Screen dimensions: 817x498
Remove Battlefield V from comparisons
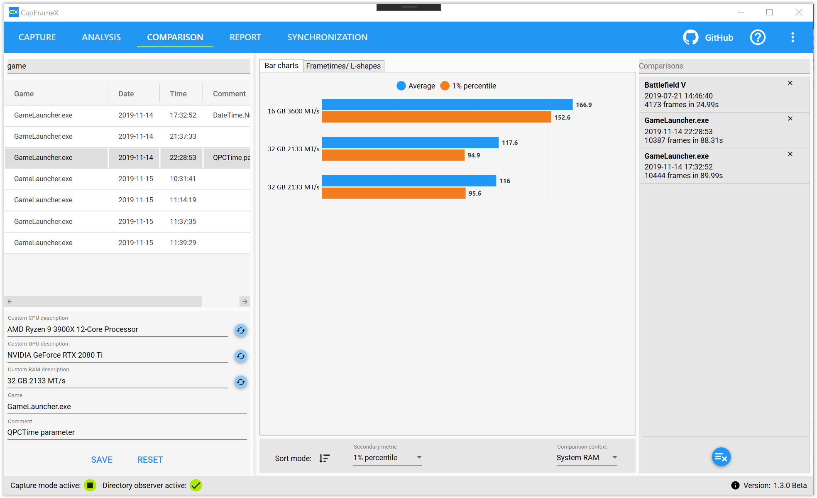[790, 83]
